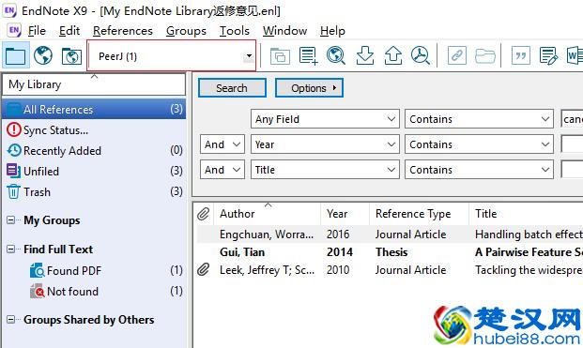This screenshot has height=348, width=583.
Task: Click the Search button
Action: (x=232, y=88)
